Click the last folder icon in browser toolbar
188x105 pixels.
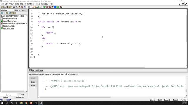coord(15,13)
